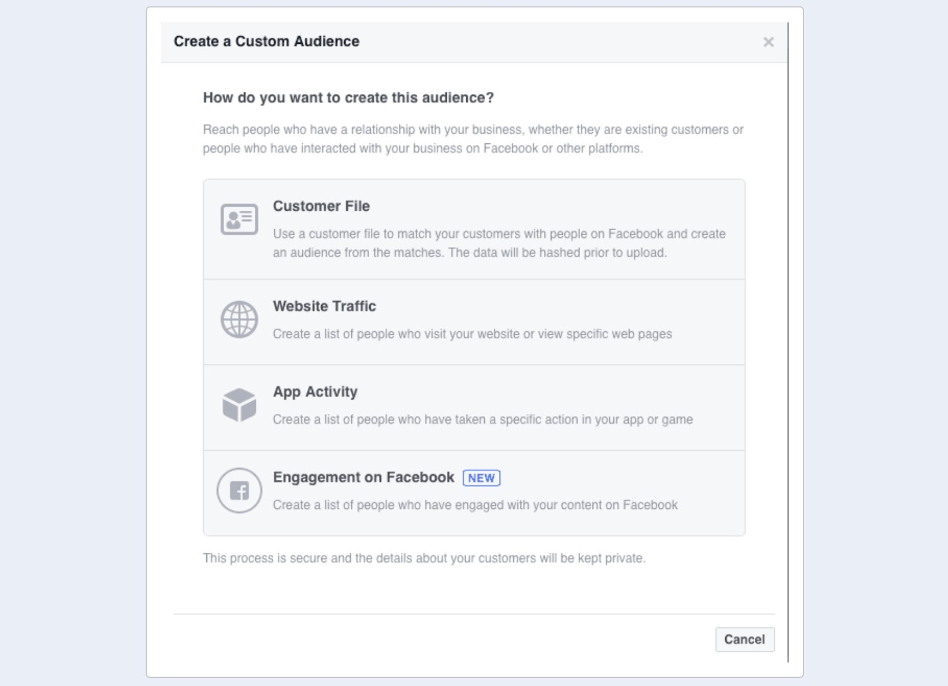The height and width of the screenshot is (686, 948).
Task: Click the NEW badge next to Engagement
Action: (x=481, y=478)
